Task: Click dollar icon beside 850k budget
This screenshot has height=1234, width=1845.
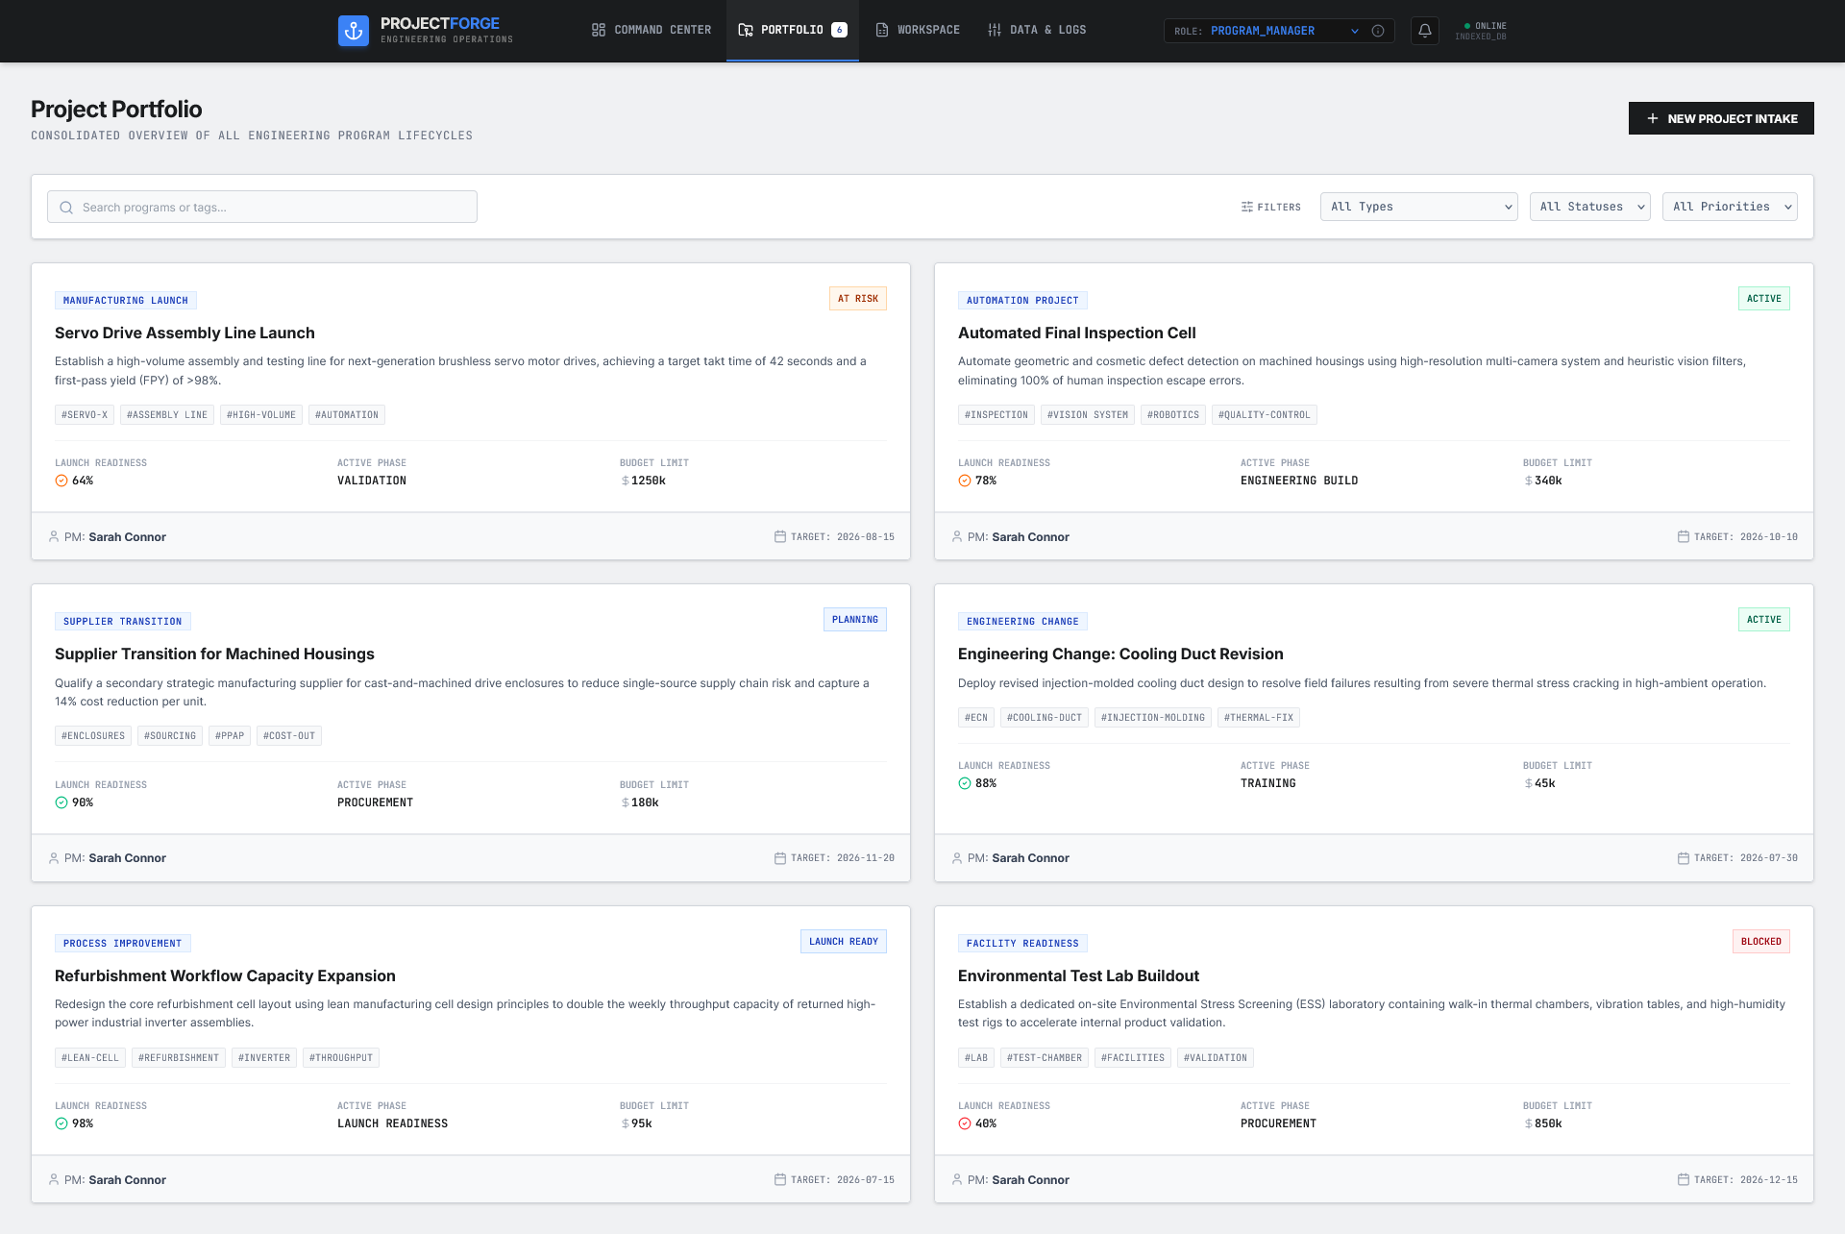Action: (1529, 1123)
